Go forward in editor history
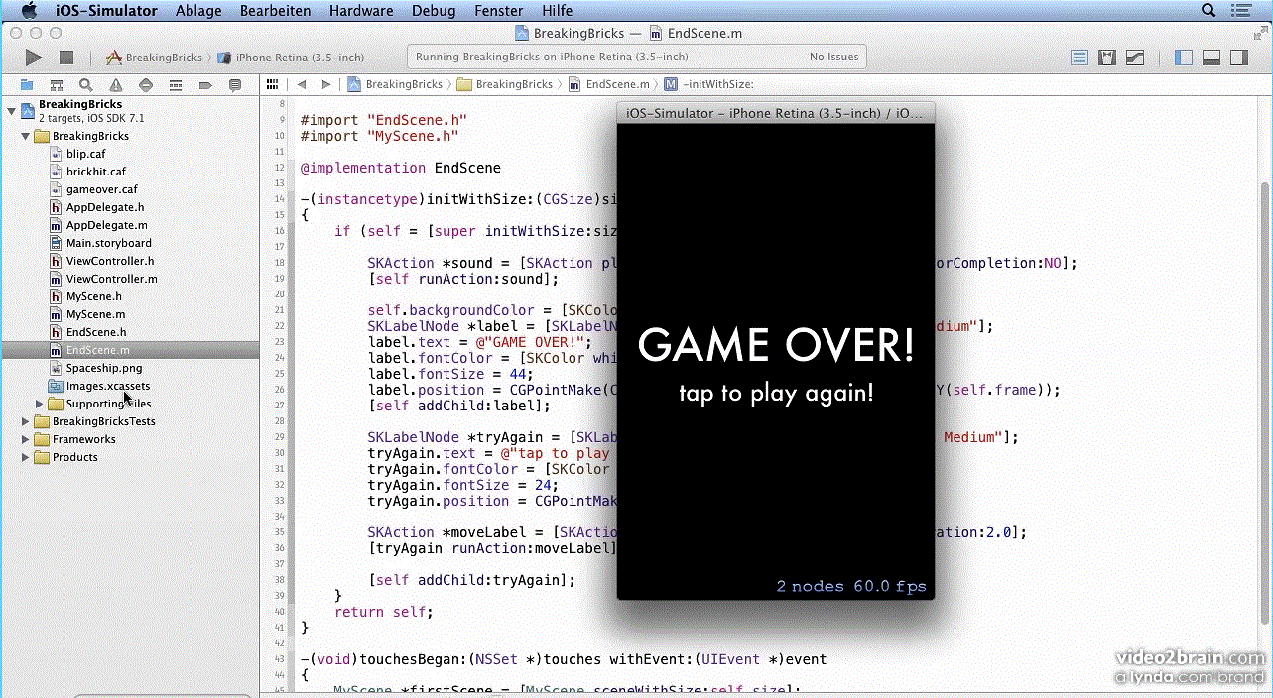The image size is (1273, 698). tap(326, 84)
